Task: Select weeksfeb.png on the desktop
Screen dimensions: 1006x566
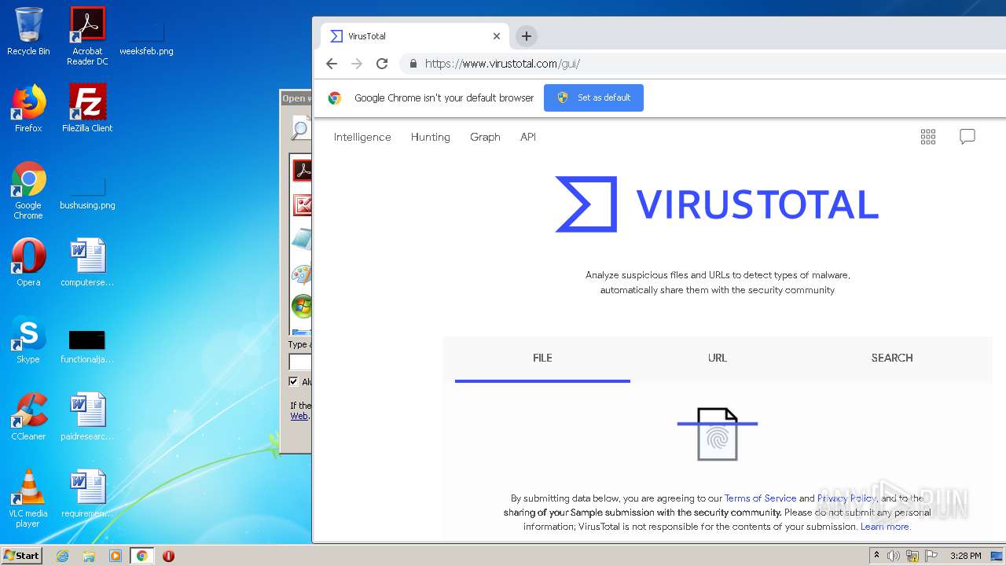Action: pyautogui.click(x=146, y=39)
